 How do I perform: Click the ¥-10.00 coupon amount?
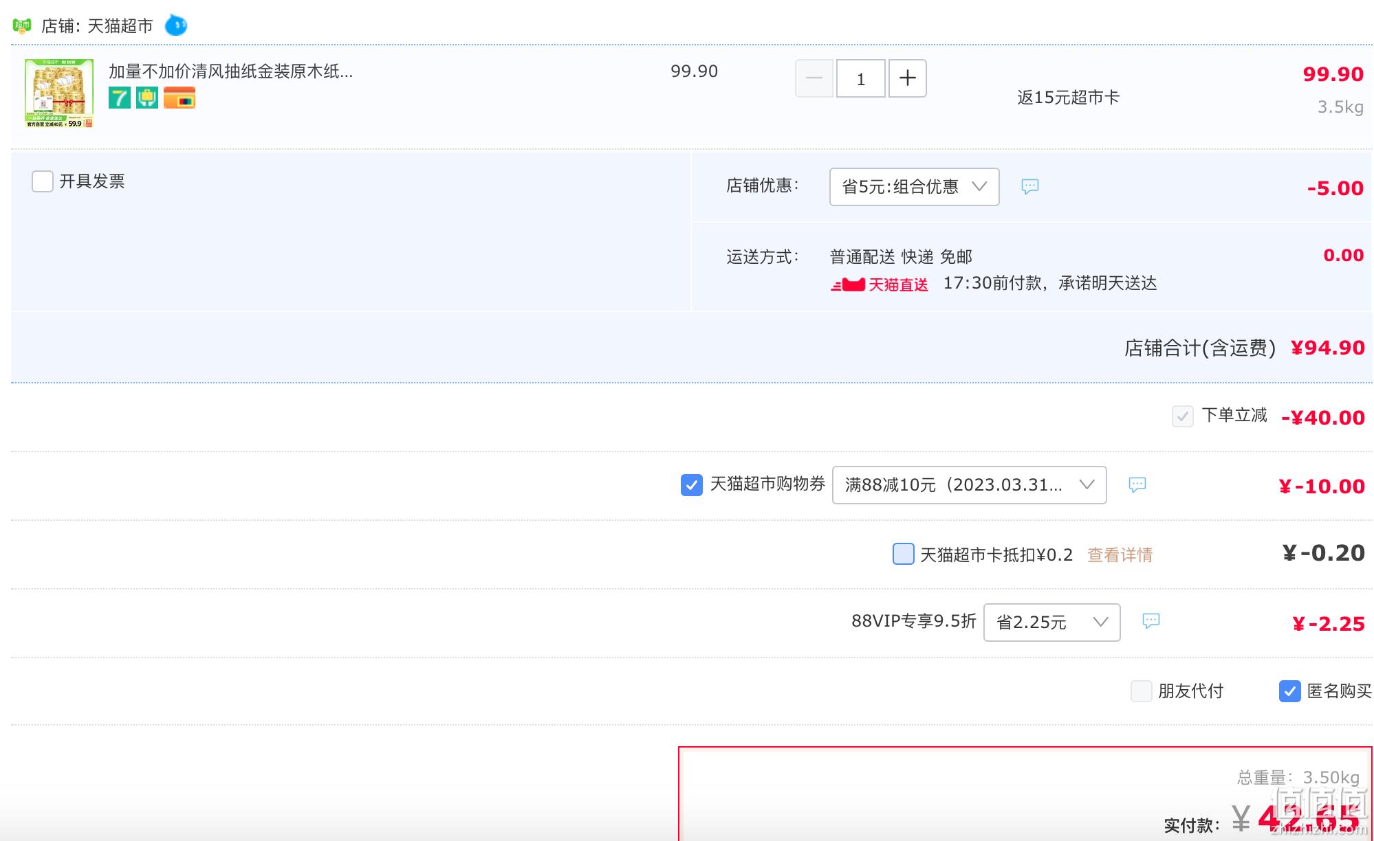click(1322, 486)
